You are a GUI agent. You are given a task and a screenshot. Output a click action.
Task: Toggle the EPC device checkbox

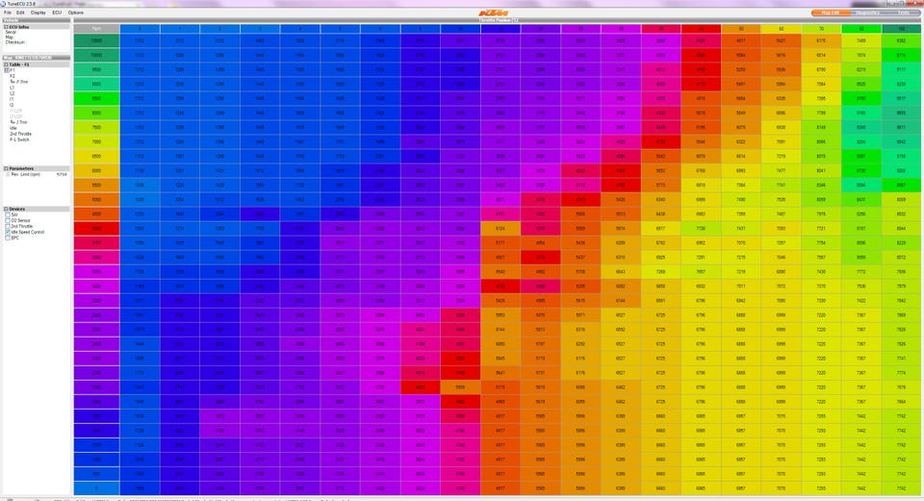tap(8, 238)
